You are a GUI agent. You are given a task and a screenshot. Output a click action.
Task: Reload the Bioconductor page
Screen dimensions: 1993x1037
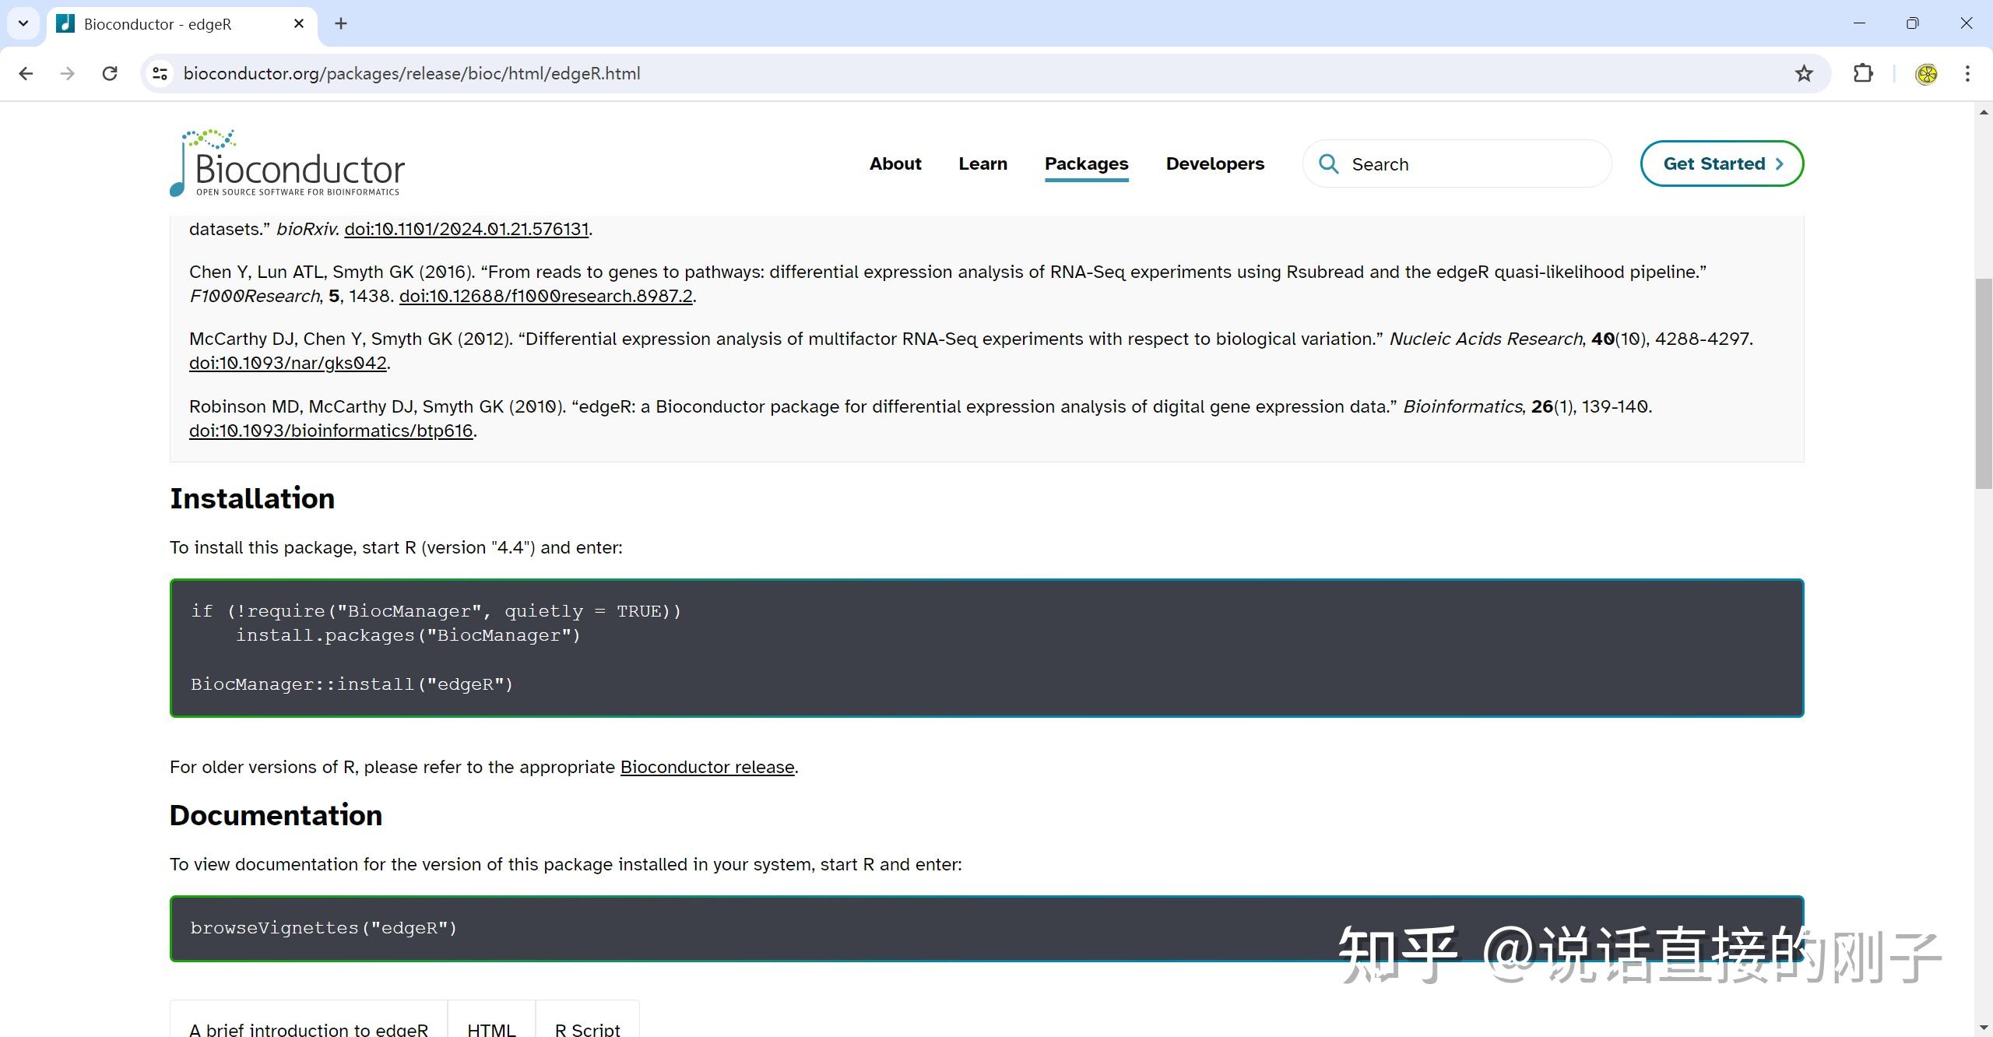click(110, 73)
